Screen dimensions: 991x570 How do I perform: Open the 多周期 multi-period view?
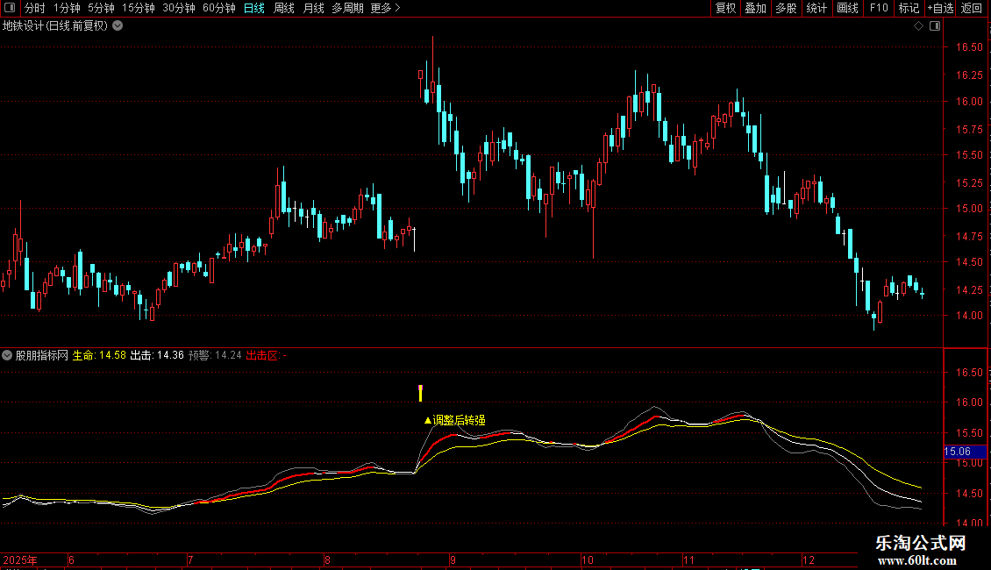(347, 8)
